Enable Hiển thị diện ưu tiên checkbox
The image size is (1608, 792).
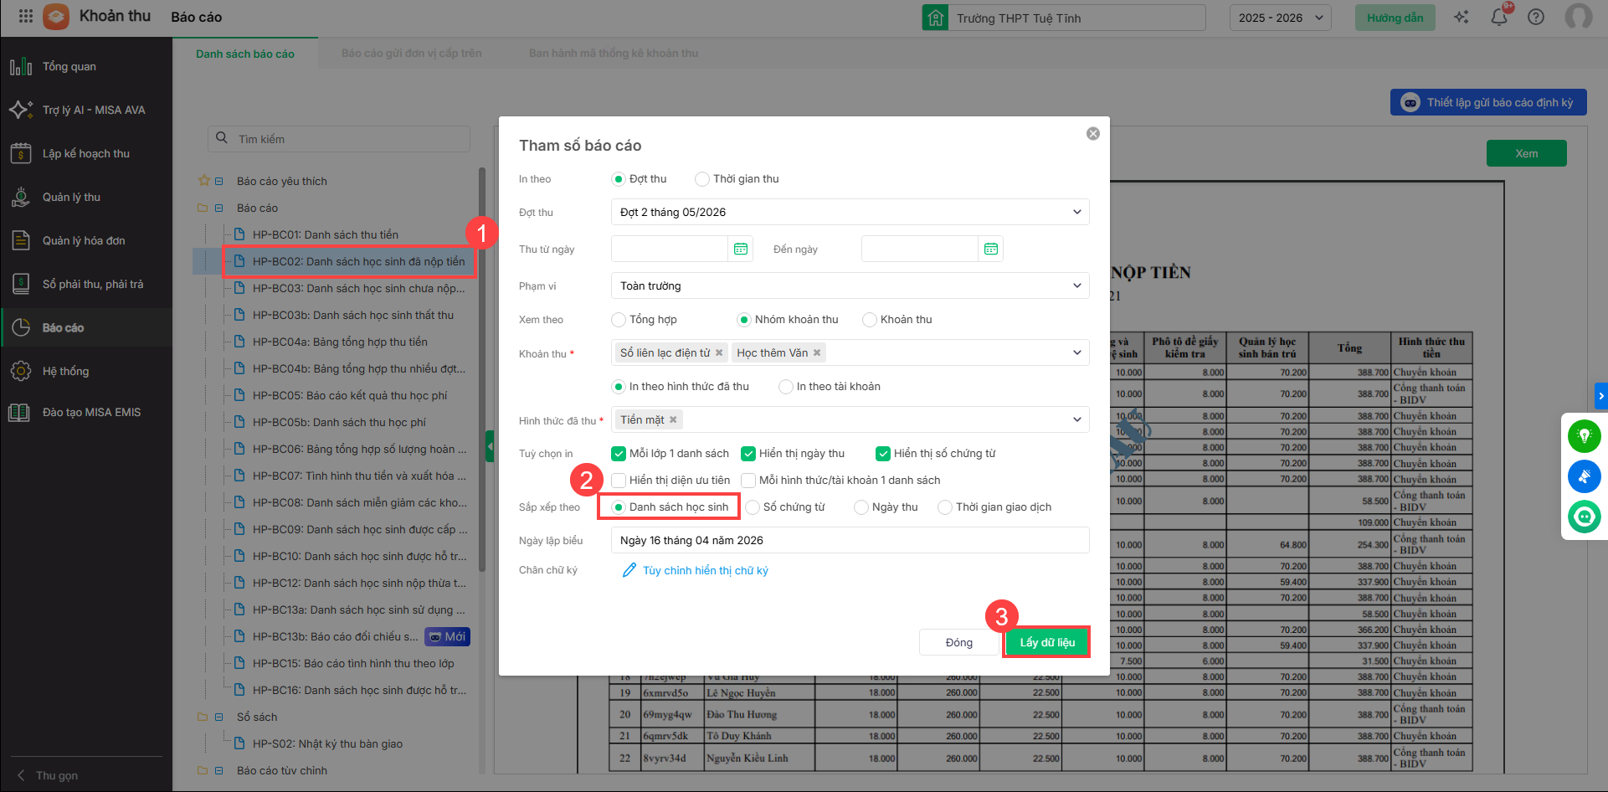pyautogui.click(x=619, y=480)
